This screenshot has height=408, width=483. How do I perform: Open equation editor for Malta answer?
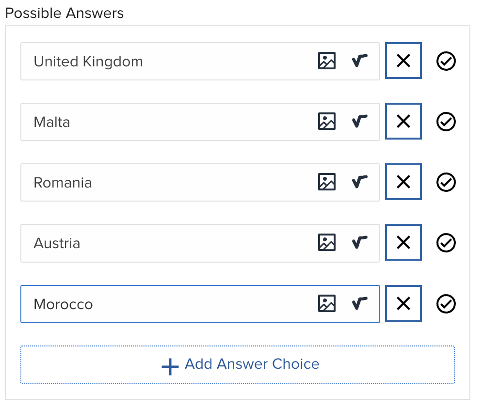[359, 121]
